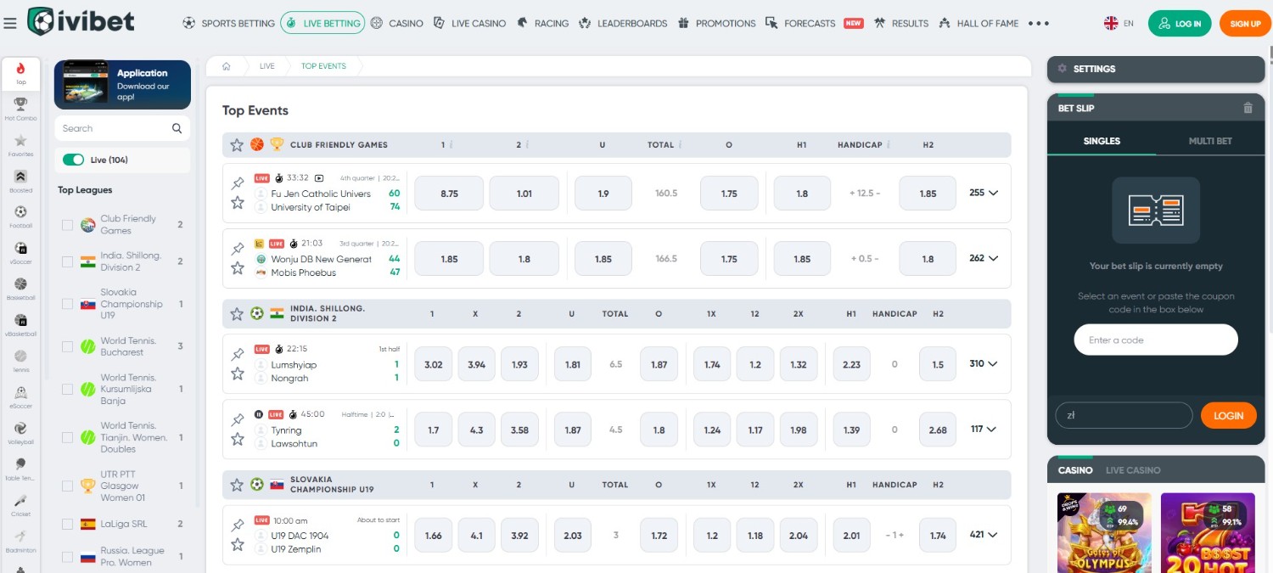The image size is (1273, 573).
Task: Click the green Log In button in the header
Action: coord(1180,23)
